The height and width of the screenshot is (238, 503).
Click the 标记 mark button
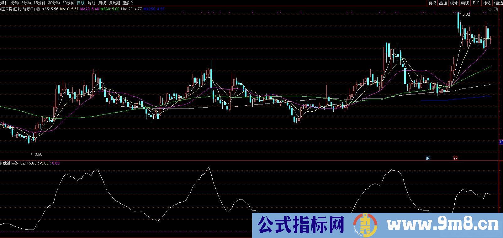[x=486, y=3]
